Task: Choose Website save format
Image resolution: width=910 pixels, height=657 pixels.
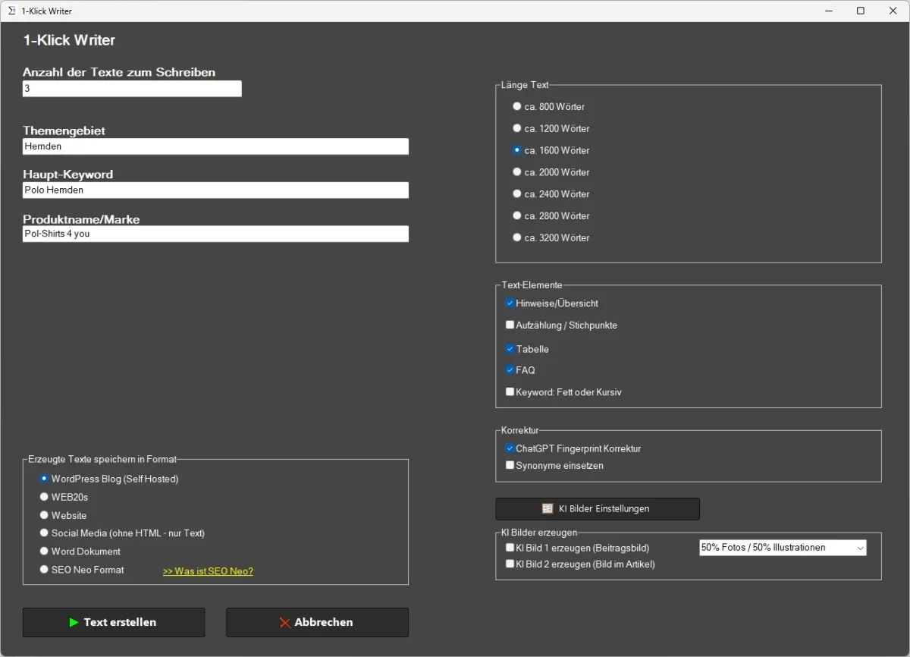Action: point(44,515)
